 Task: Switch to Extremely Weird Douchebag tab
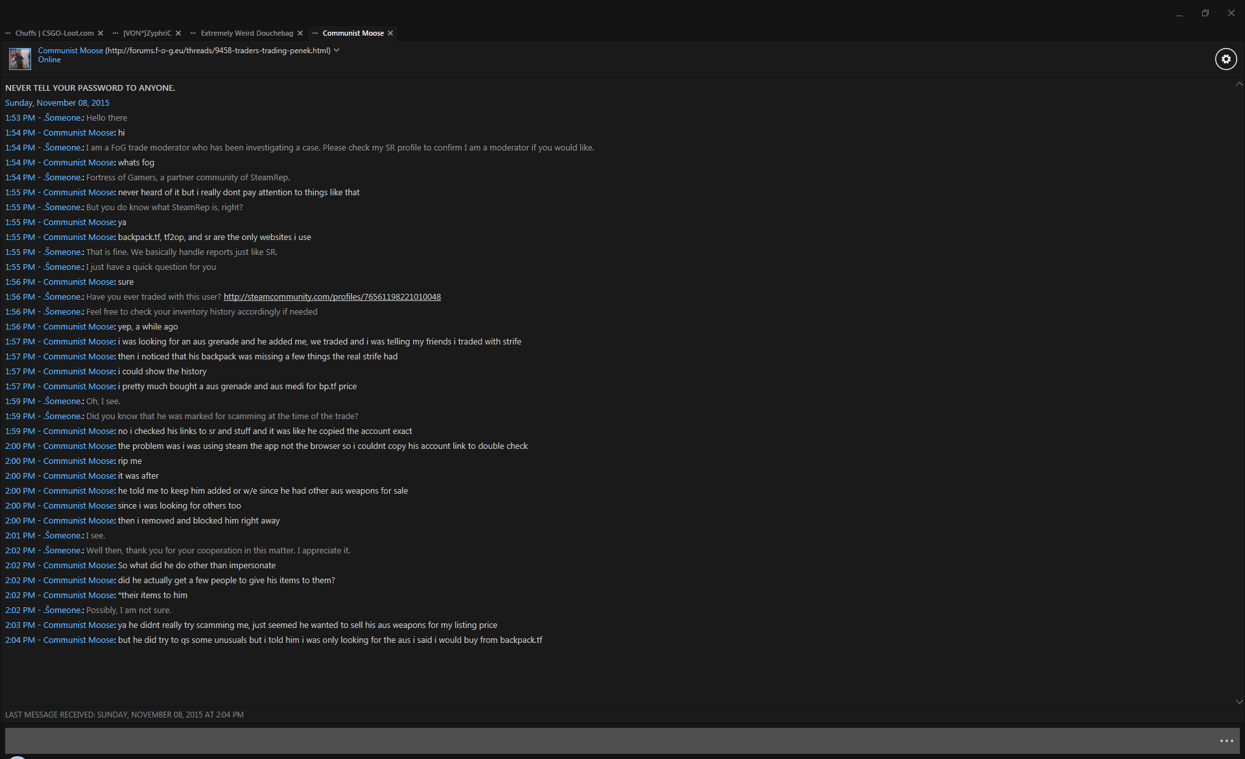tap(246, 33)
